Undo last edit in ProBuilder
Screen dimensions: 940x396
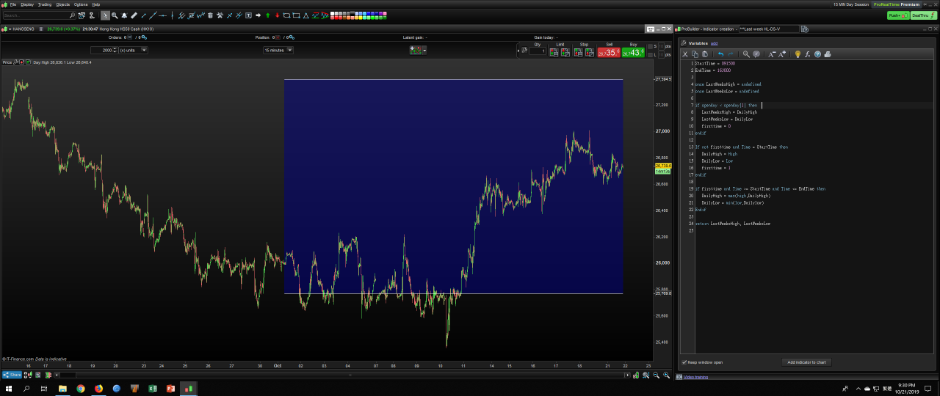[720, 54]
